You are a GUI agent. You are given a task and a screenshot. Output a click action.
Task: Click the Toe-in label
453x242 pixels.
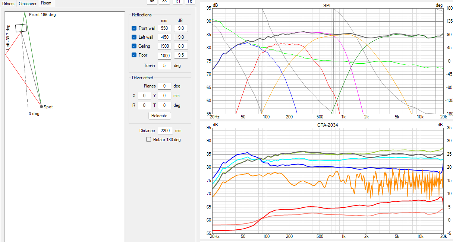[x=150, y=66]
